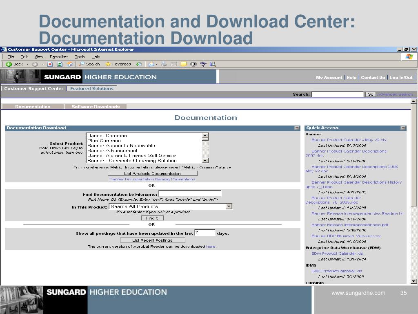
Task: Click the Print icon in the toolbar
Action: click(x=164, y=64)
